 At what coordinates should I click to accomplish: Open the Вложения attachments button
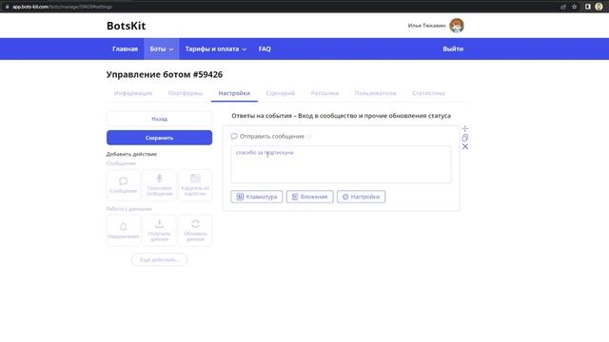click(x=309, y=197)
